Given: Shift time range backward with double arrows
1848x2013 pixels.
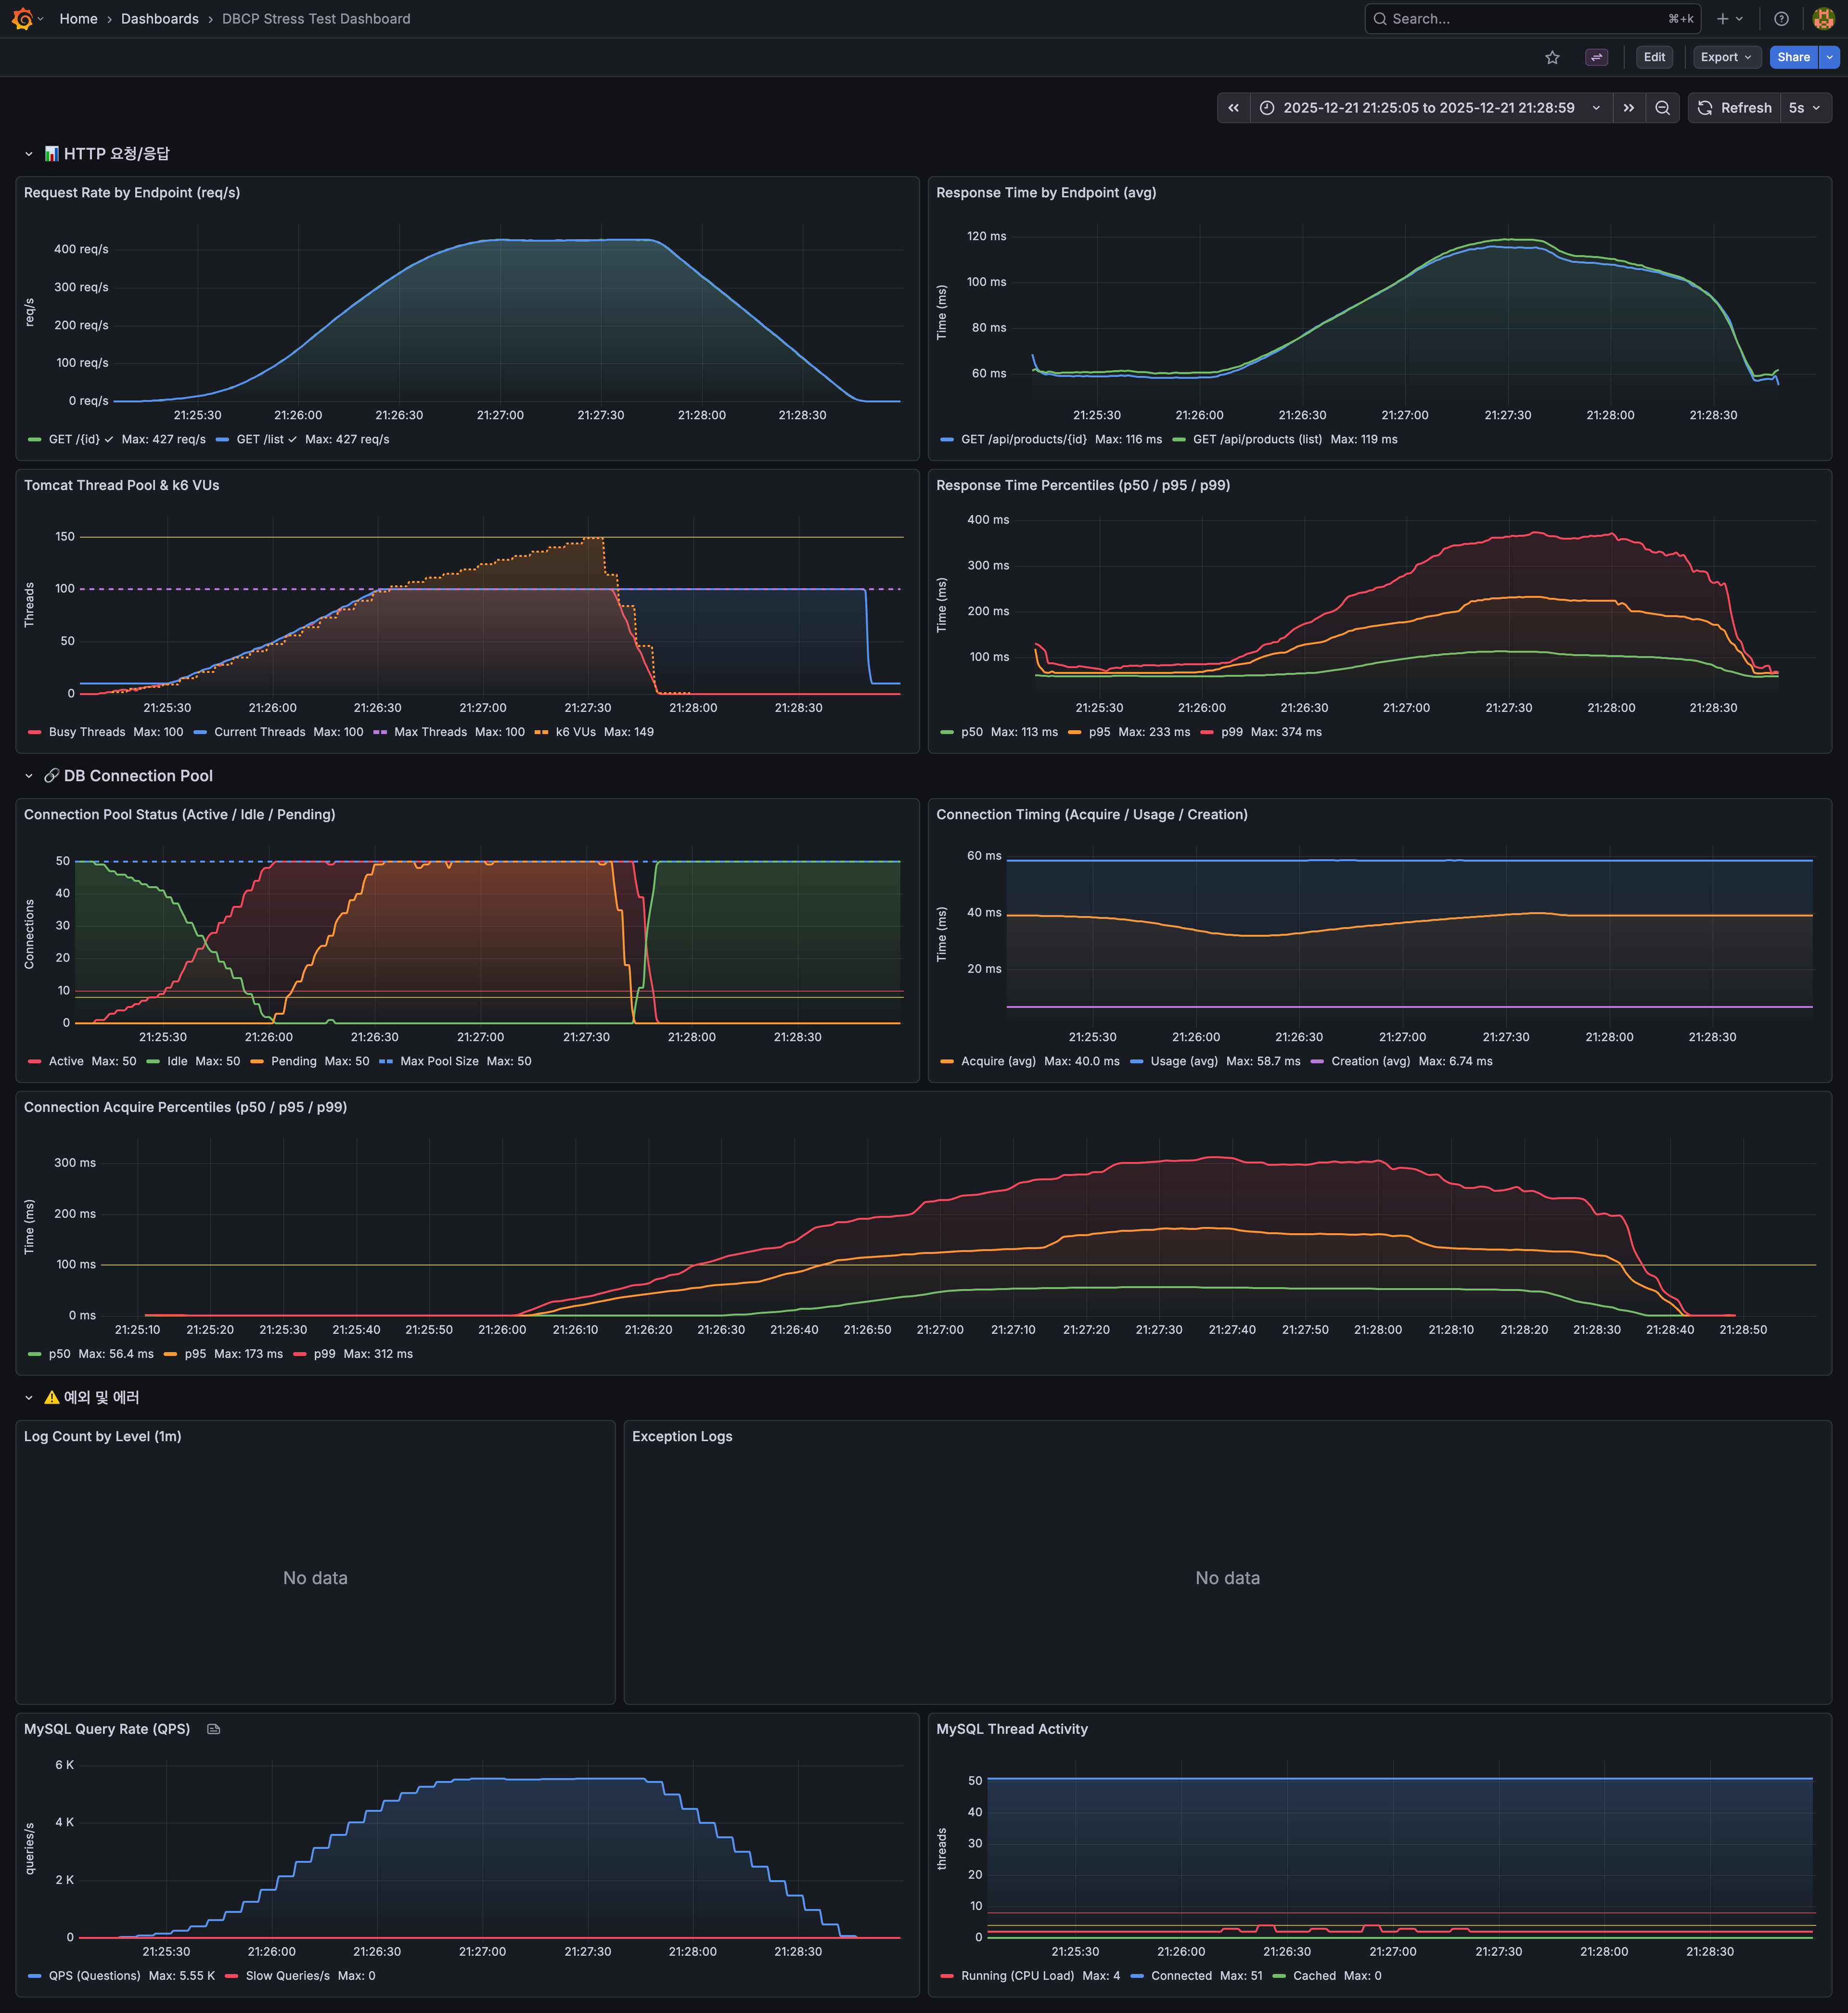Looking at the screenshot, I should [1233, 108].
